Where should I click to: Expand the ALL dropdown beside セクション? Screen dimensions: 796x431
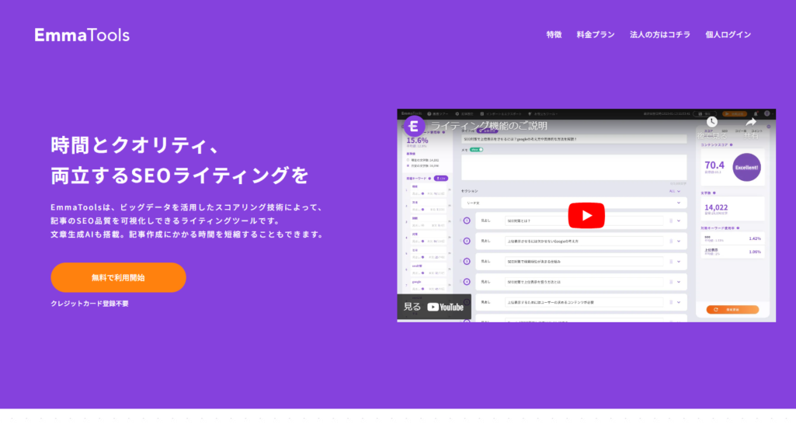[676, 190]
